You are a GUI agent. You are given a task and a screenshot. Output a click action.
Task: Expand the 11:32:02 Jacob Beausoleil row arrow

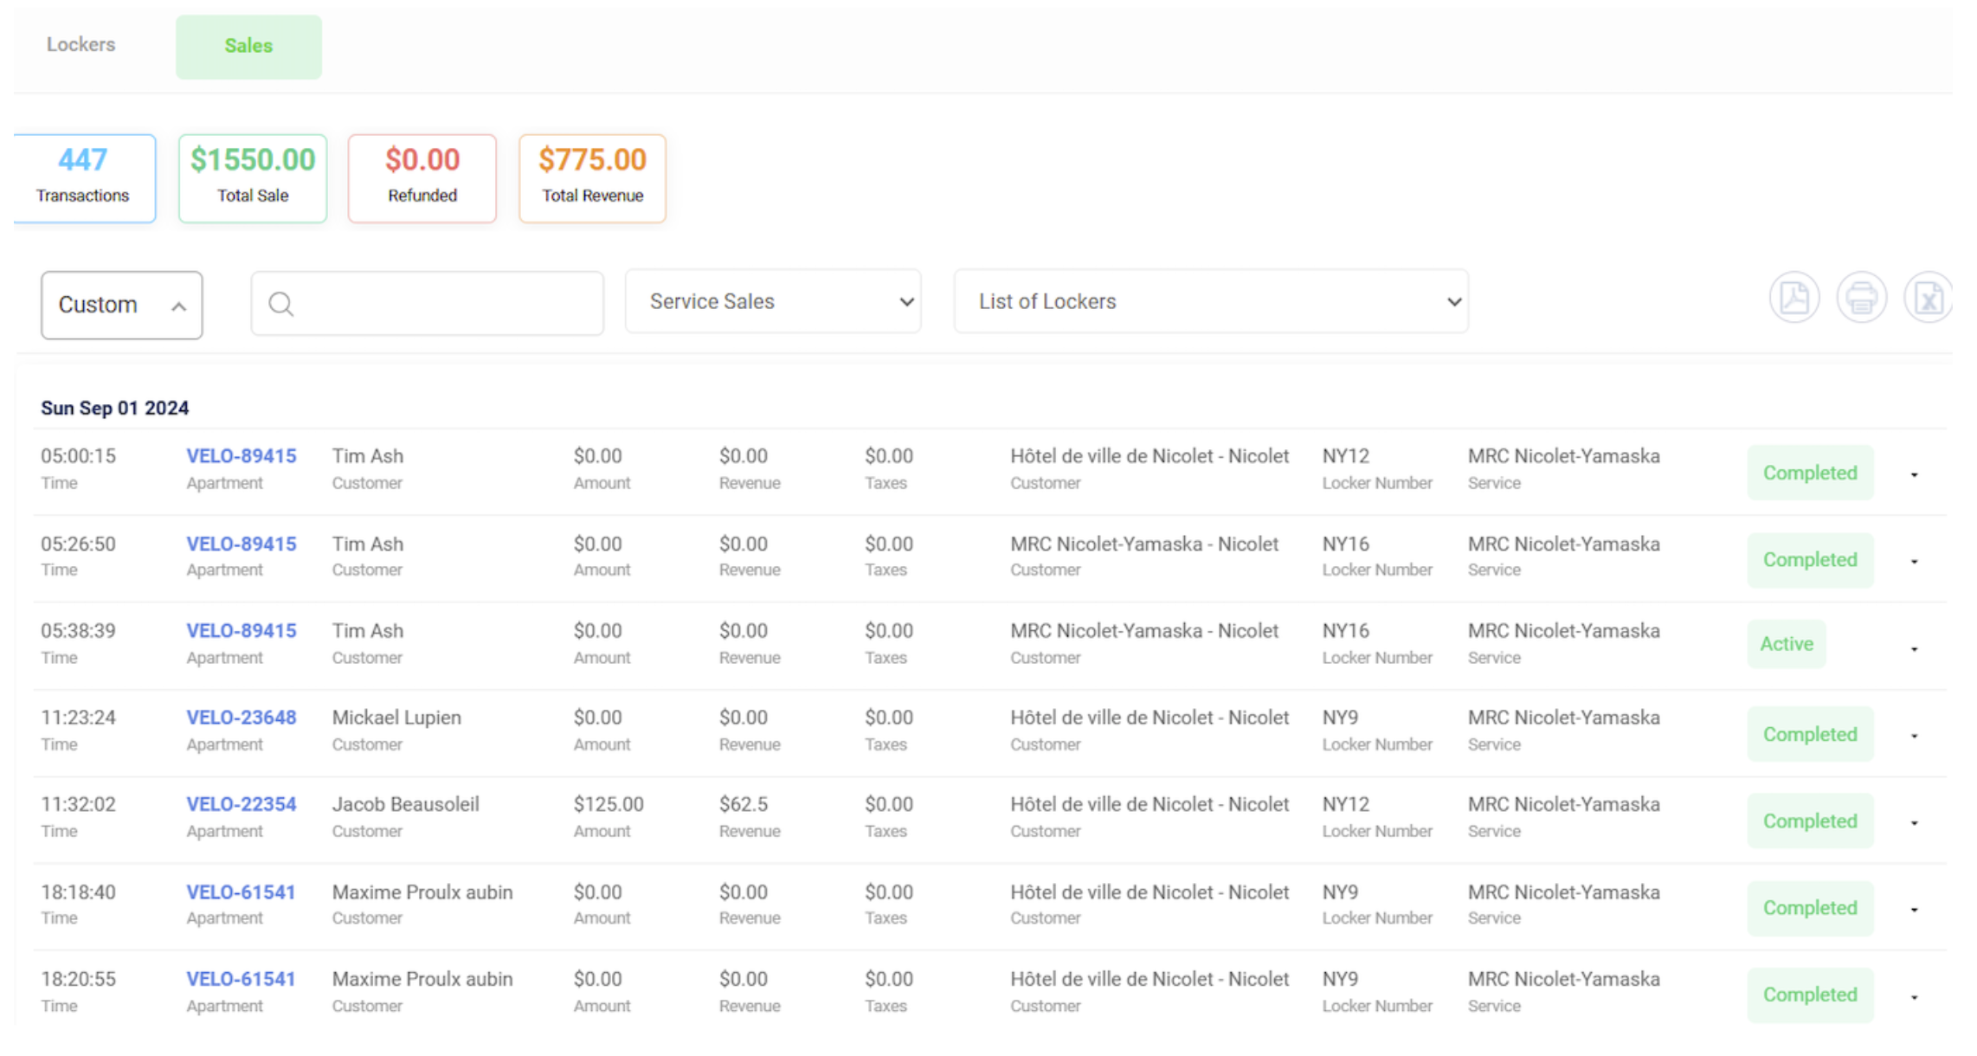coord(1915,823)
